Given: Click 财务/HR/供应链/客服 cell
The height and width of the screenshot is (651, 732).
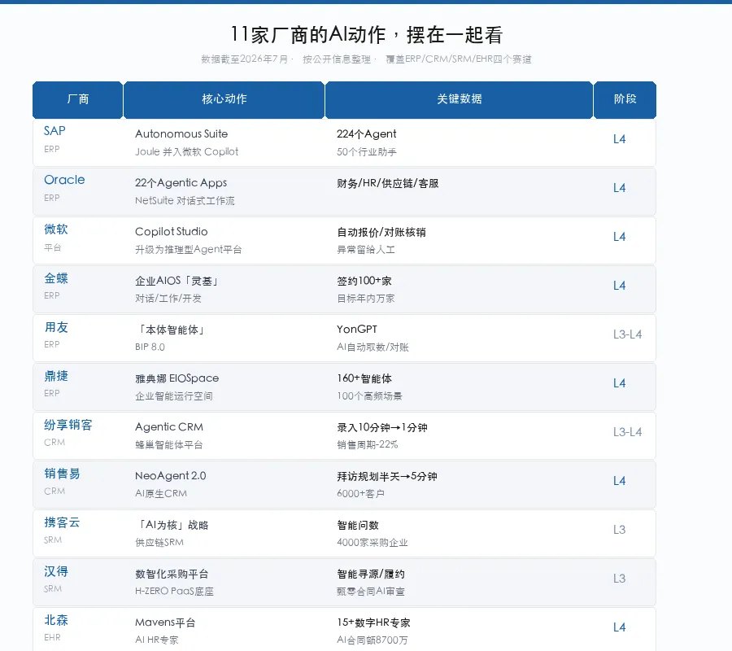Looking at the screenshot, I should click(387, 184).
